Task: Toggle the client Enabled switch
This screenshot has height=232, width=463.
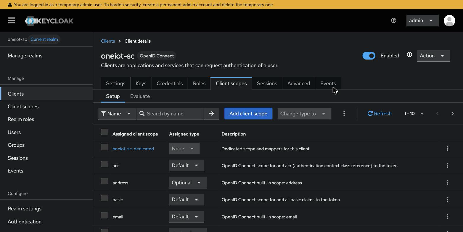Action: coord(369,56)
